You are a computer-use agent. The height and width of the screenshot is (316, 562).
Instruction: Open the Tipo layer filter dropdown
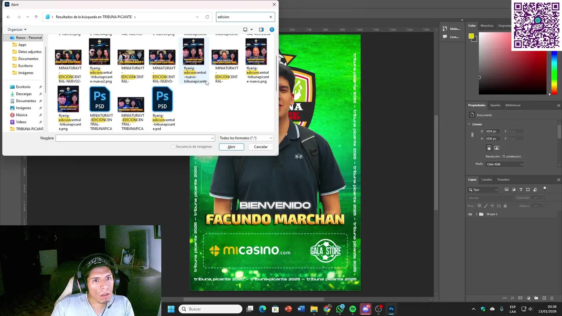tap(483, 190)
